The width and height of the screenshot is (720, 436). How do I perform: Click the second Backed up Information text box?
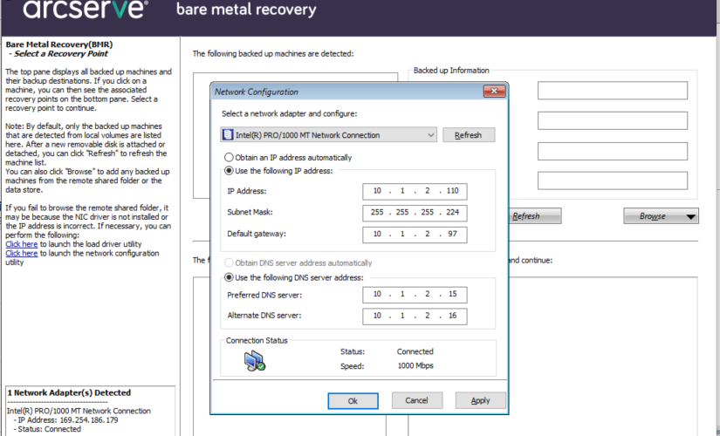(613, 120)
